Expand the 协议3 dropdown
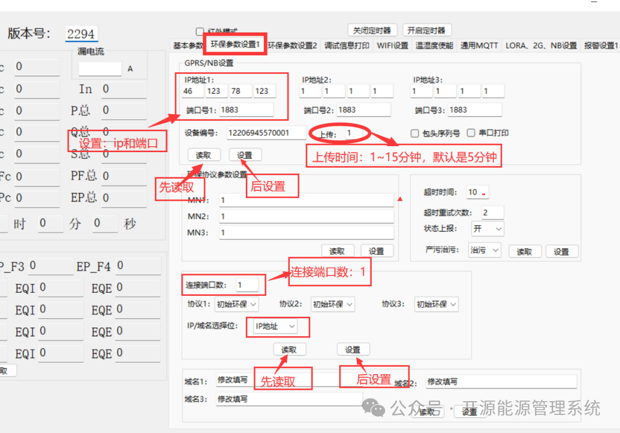The height and width of the screenshot is (433, 620). pos(436,304)
